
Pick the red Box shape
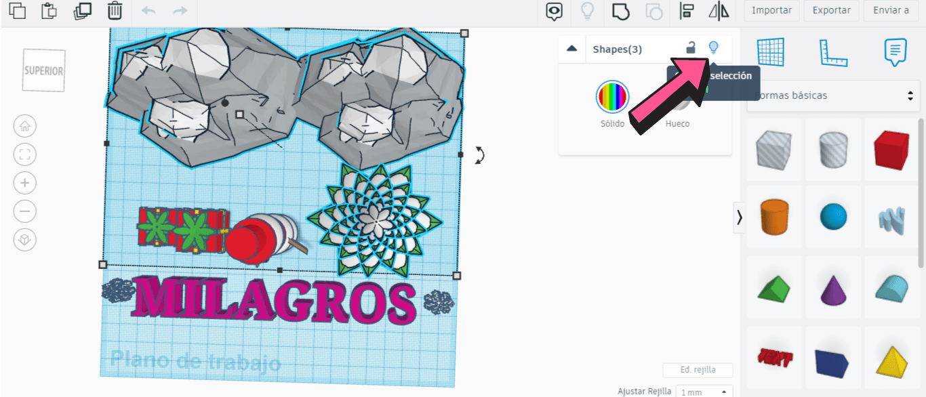coord(891,150)
